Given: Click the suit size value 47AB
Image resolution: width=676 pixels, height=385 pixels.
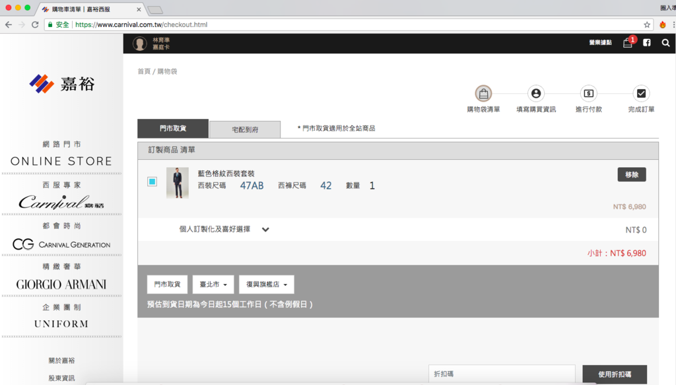Looking at the screenshot, I should click(x=252, y=186).
